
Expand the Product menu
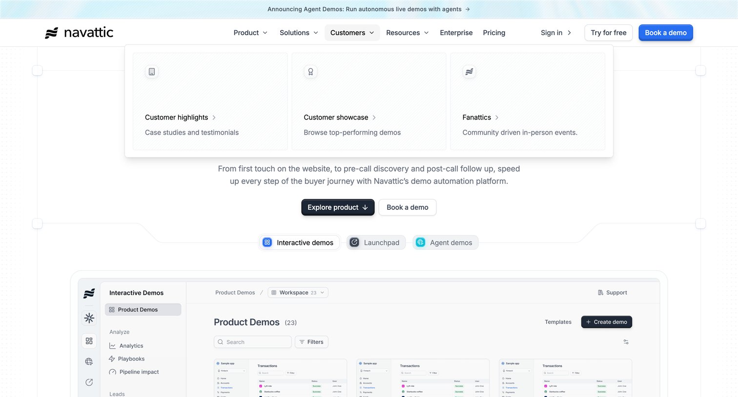(x=250, y=33)
